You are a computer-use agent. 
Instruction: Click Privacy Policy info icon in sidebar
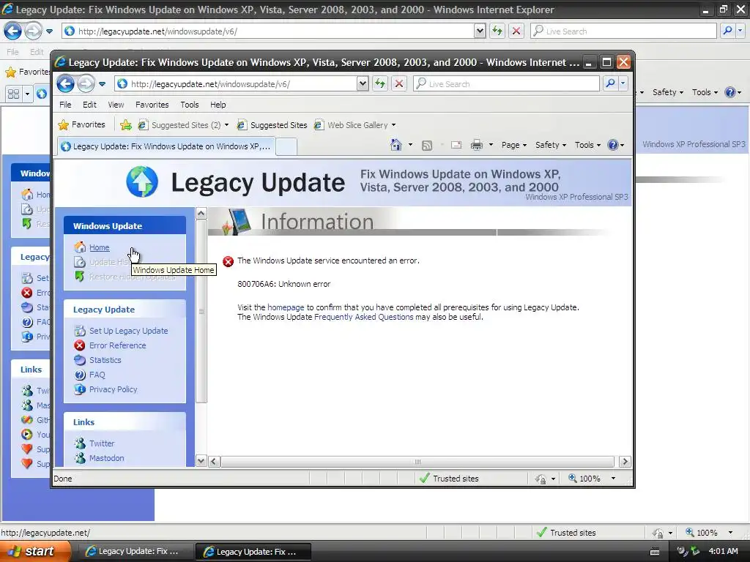pos(80,389)
